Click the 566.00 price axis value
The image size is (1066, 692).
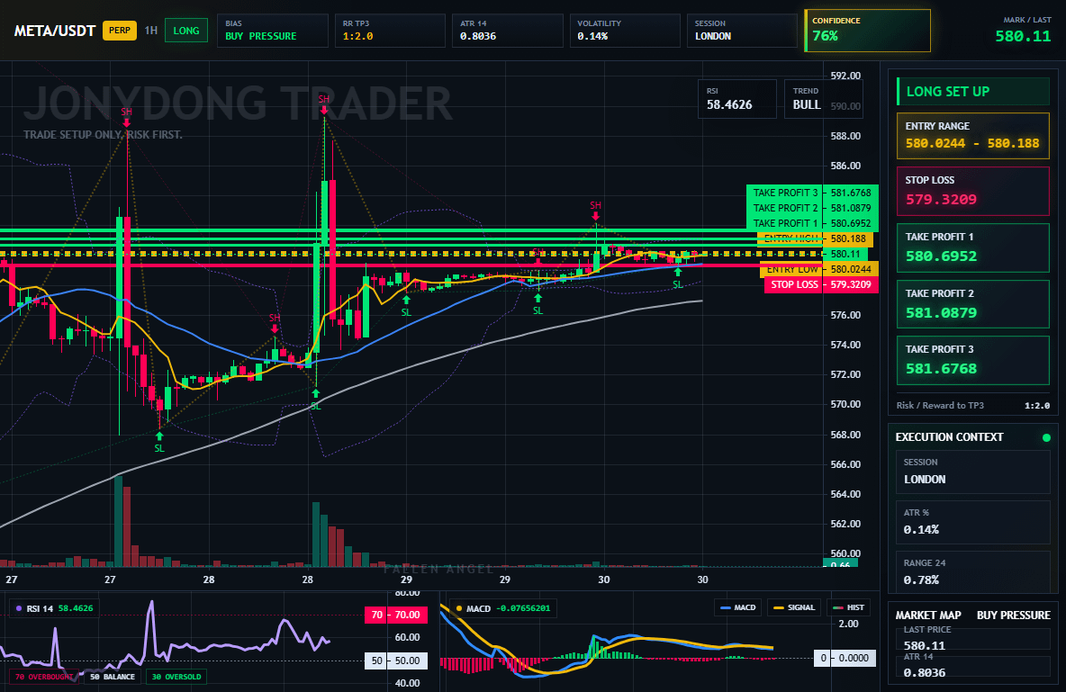click(x=845, y=464)
